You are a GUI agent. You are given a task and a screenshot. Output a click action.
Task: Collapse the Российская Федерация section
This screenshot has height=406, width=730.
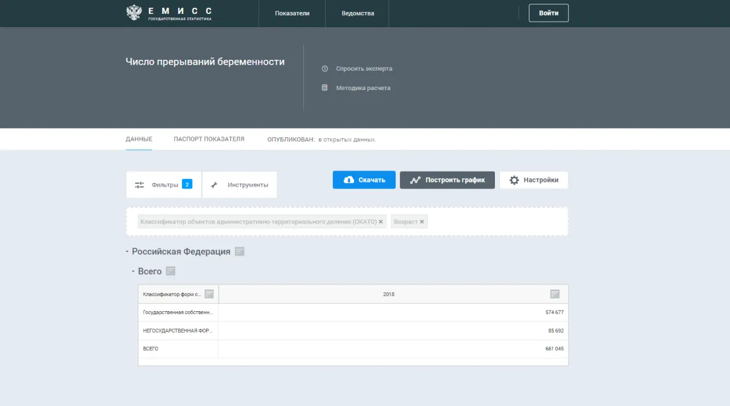click(127, 251)
